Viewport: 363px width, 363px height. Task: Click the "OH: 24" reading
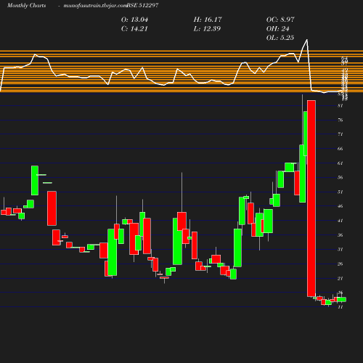(278, 29)
